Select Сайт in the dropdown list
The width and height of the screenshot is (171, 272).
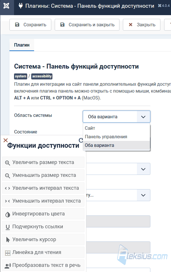point(117,128)
